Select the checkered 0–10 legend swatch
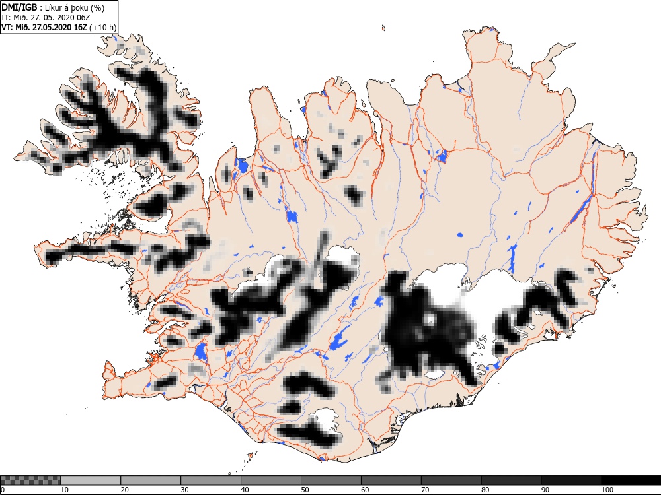Image resolution: width=661 pixels, height=495 pixels. click(30, 480)
